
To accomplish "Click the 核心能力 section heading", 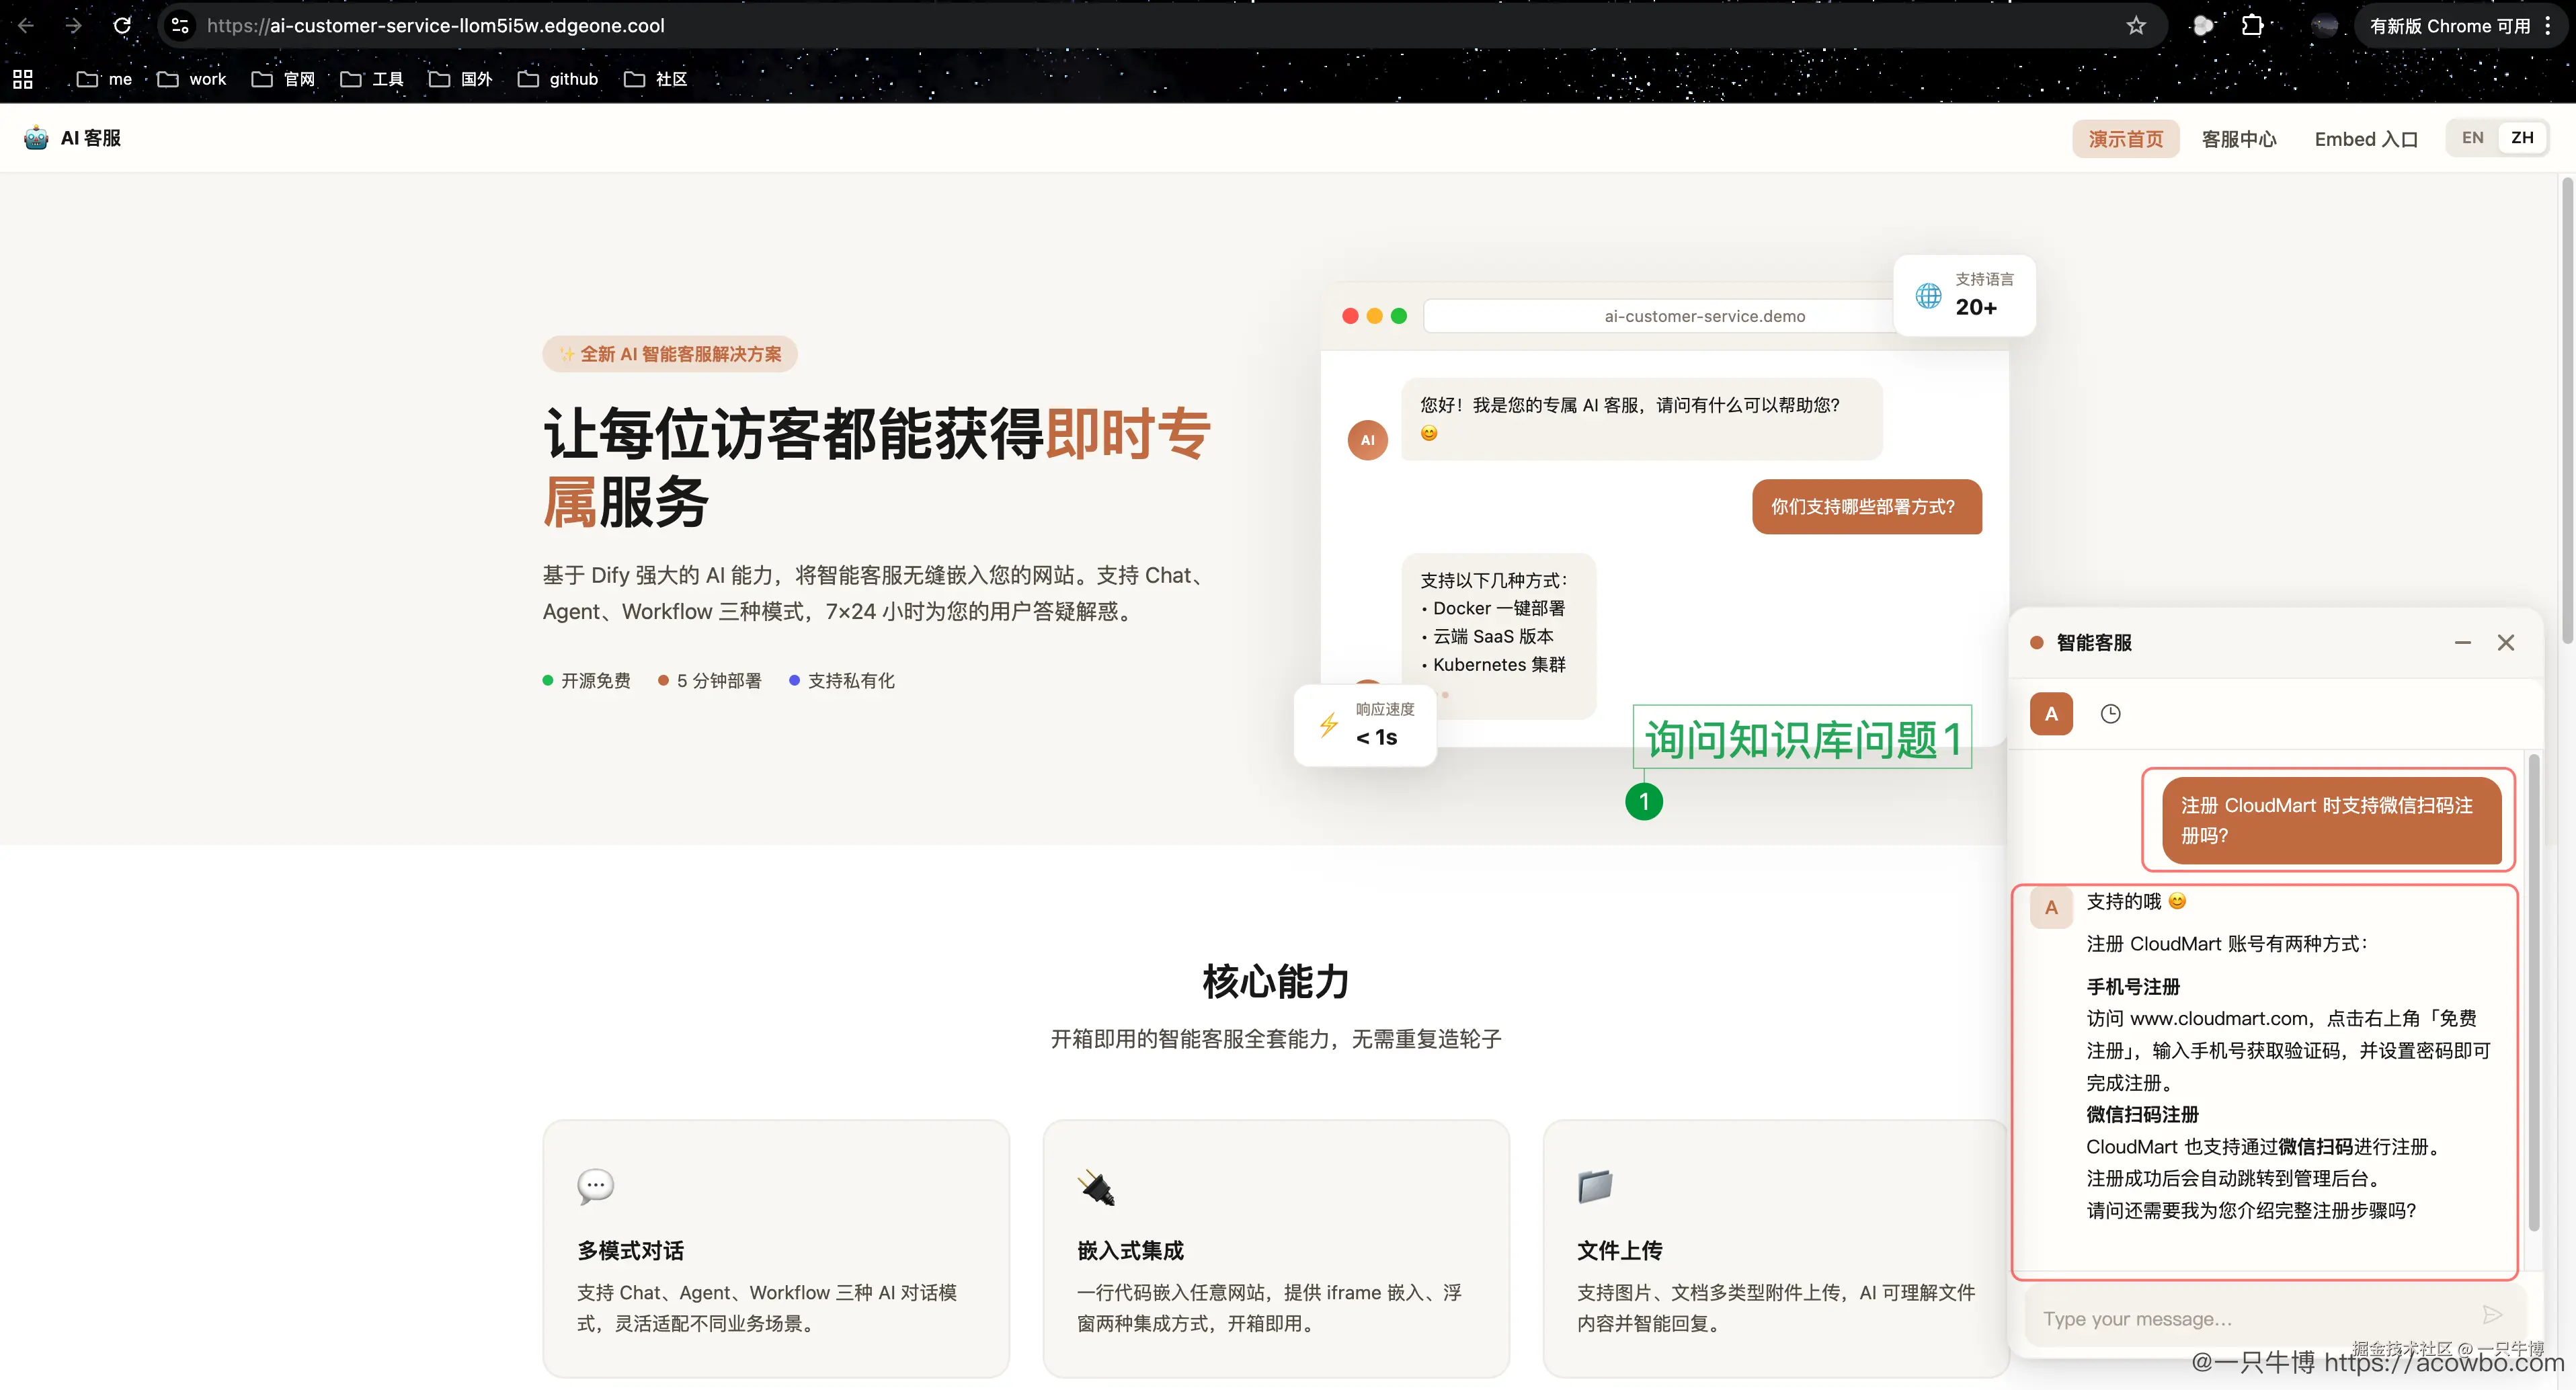I will pos(1275,981).
